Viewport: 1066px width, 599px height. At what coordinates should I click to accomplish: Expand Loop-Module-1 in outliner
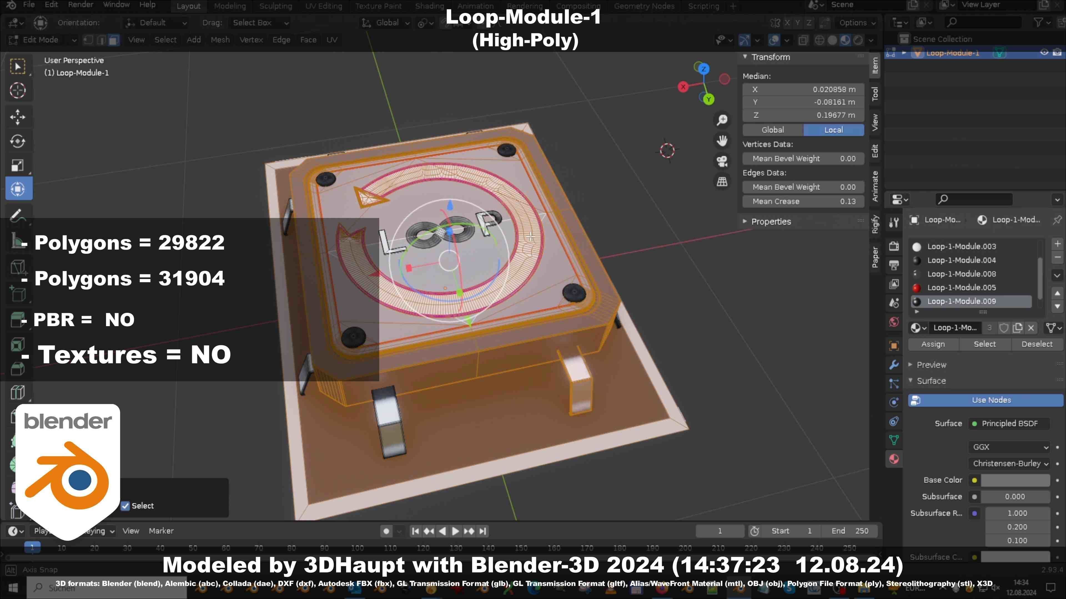pos(904,52)
